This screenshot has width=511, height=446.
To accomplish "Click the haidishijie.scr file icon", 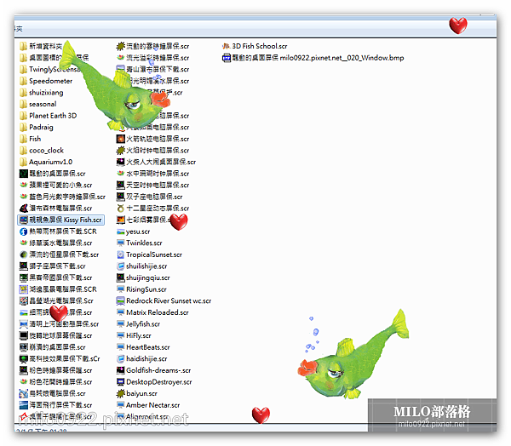I will point(121,358).
